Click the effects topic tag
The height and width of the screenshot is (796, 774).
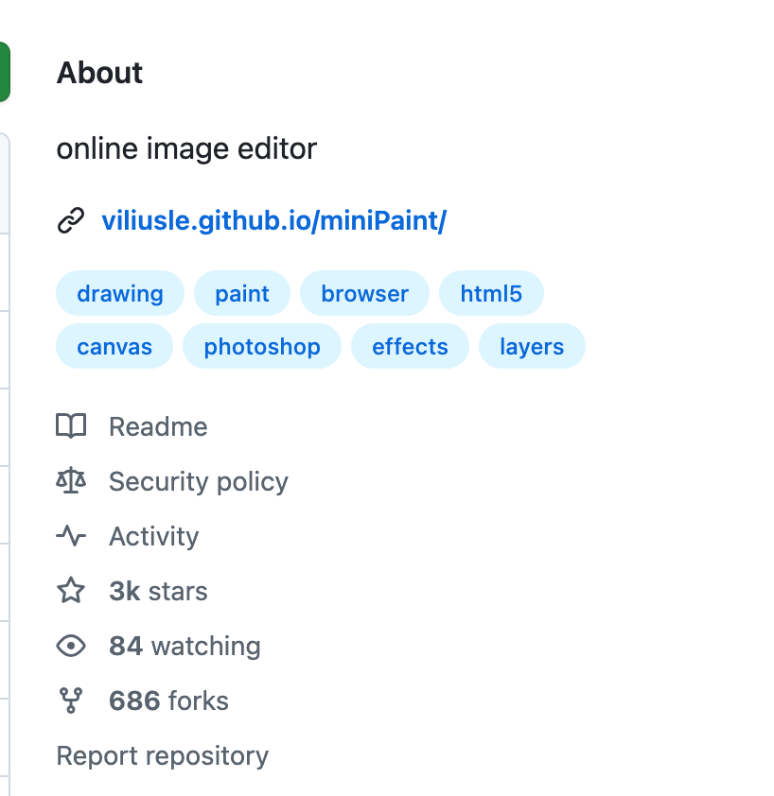coord(410,347)
